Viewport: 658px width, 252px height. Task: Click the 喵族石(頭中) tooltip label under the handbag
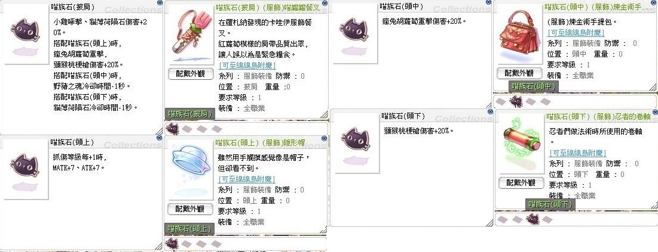[533, 86]
